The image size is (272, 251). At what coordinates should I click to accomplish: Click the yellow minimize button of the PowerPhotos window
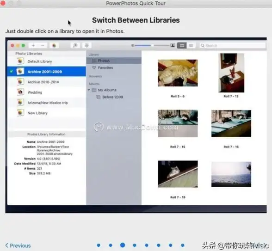[x=18, y=45]
